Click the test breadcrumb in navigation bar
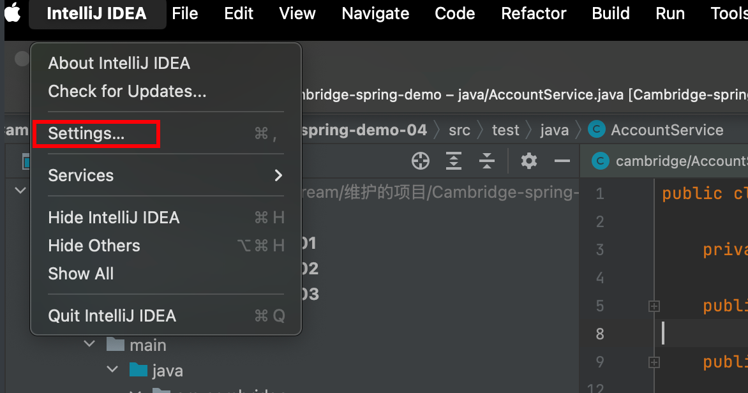The height and width of the screenshot is (393, 748). coord(505,130)
